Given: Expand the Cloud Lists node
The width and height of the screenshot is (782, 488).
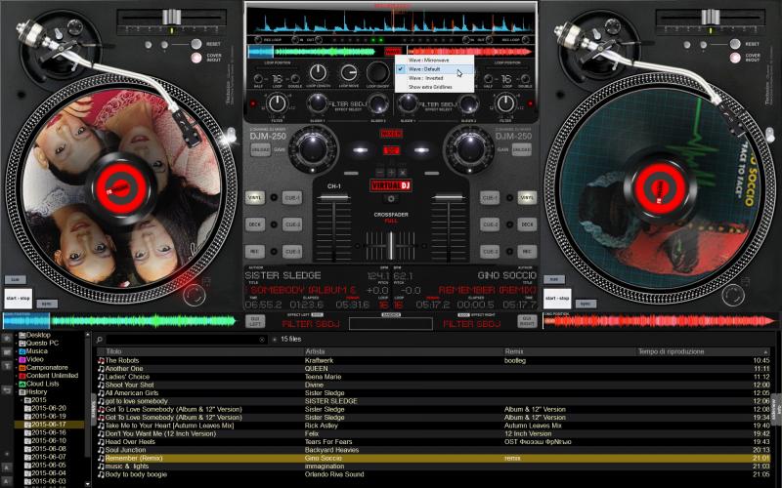Looking at the screenshot, I should click(x=16, y=384).
